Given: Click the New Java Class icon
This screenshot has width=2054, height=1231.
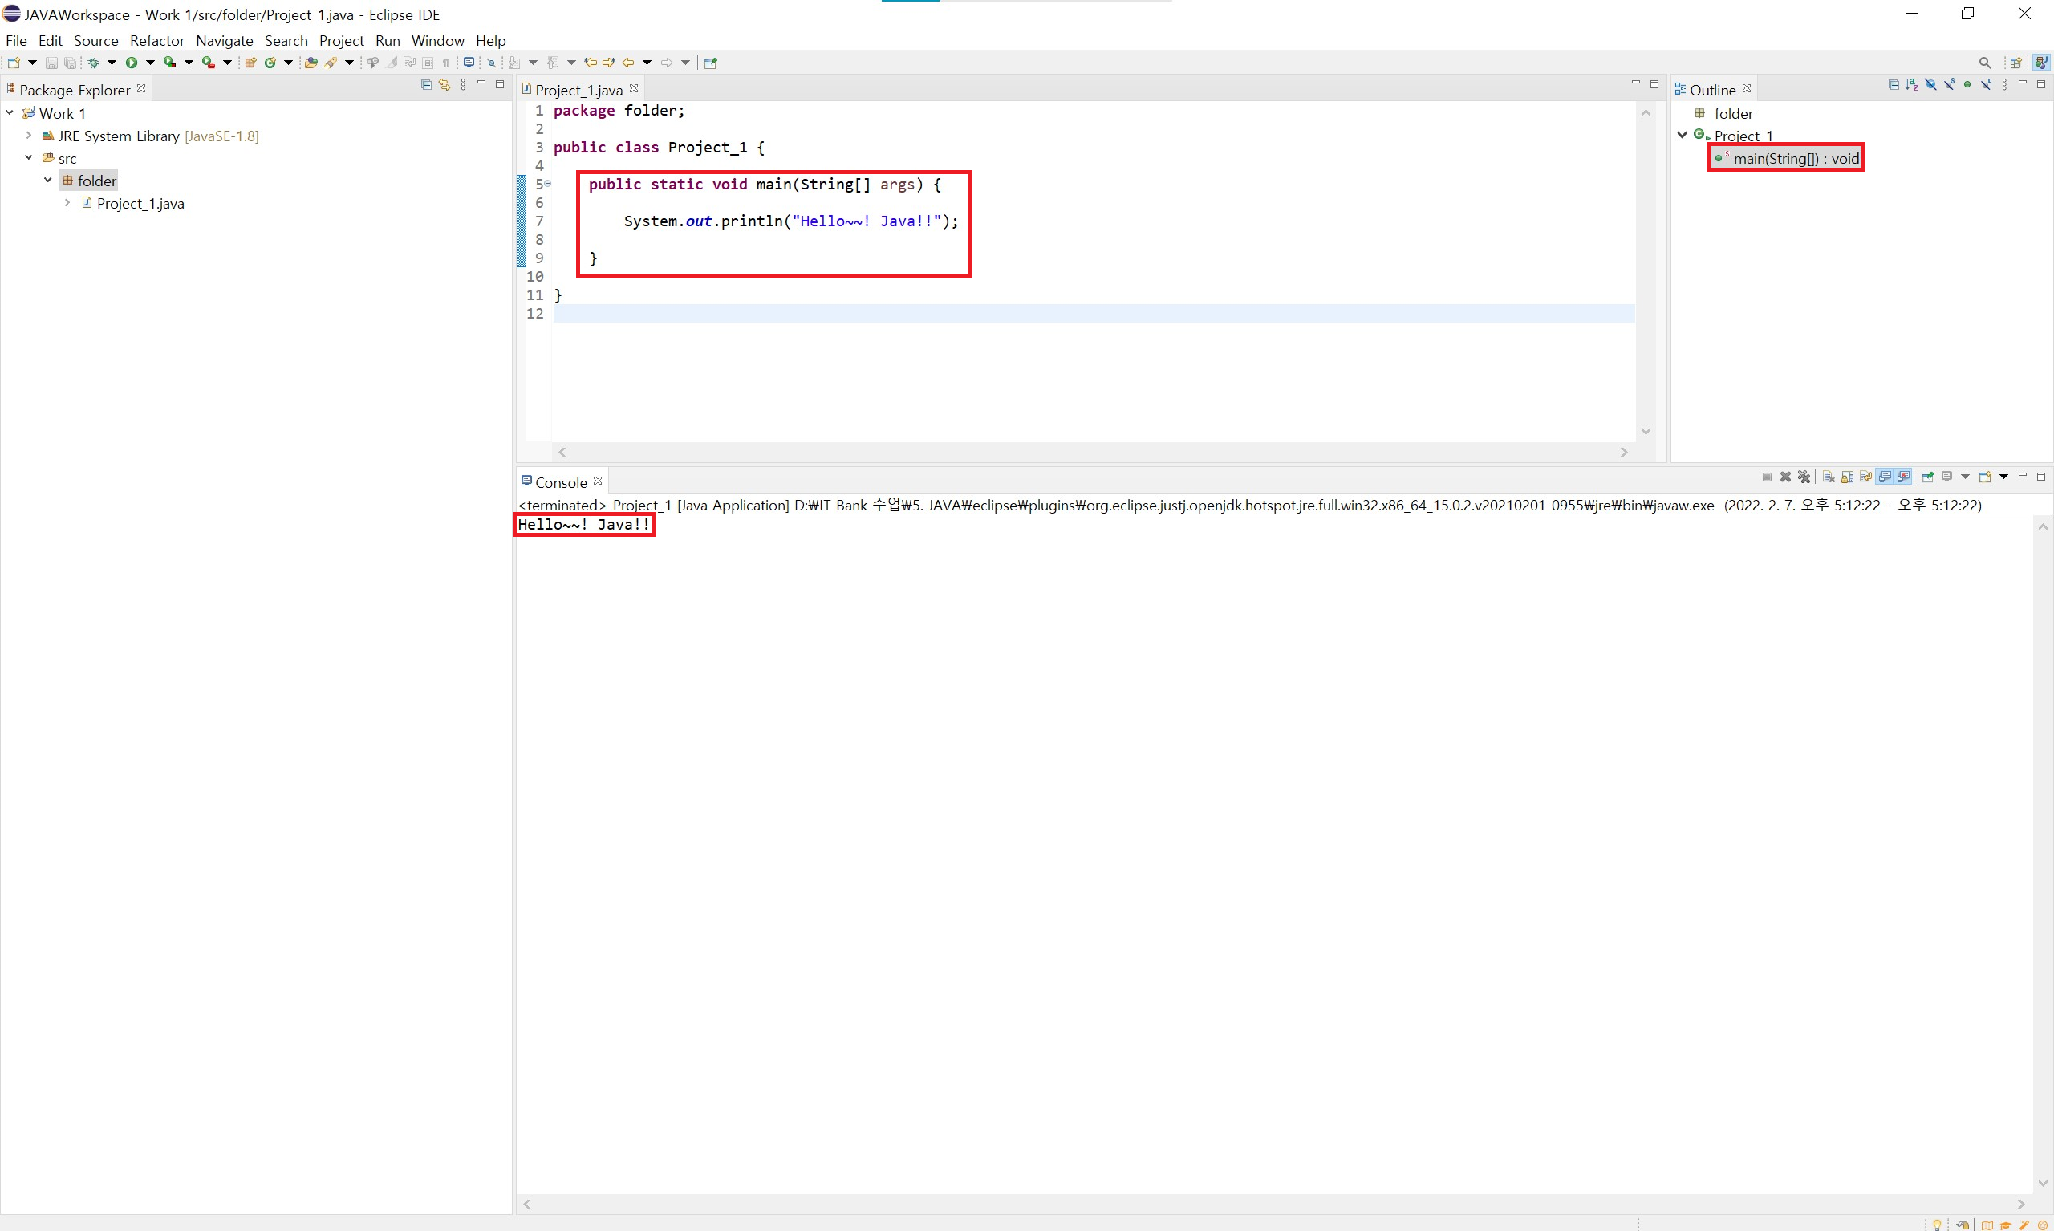Looking at the screenshot, I should click(270, 63).
